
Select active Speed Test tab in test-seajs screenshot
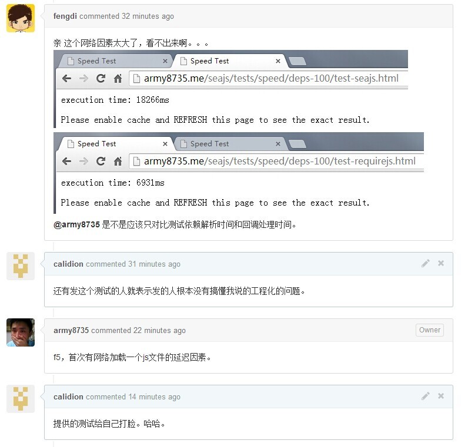[230, 61]
